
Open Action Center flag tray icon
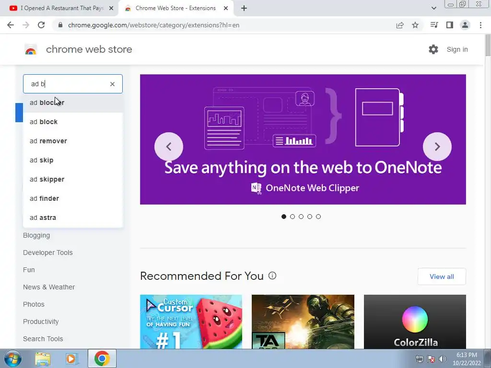(431, 359)
